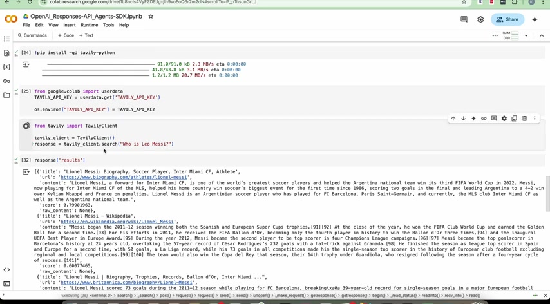This screenshot has height=304, width=550.
Task: Click the Gemini sparkle icon in header
Action: point(535,19)
